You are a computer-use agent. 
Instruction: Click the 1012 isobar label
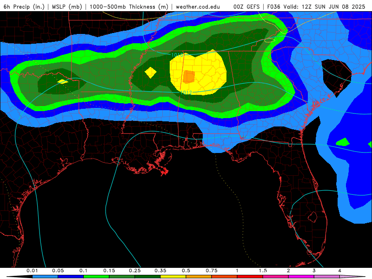pos(186,92)
